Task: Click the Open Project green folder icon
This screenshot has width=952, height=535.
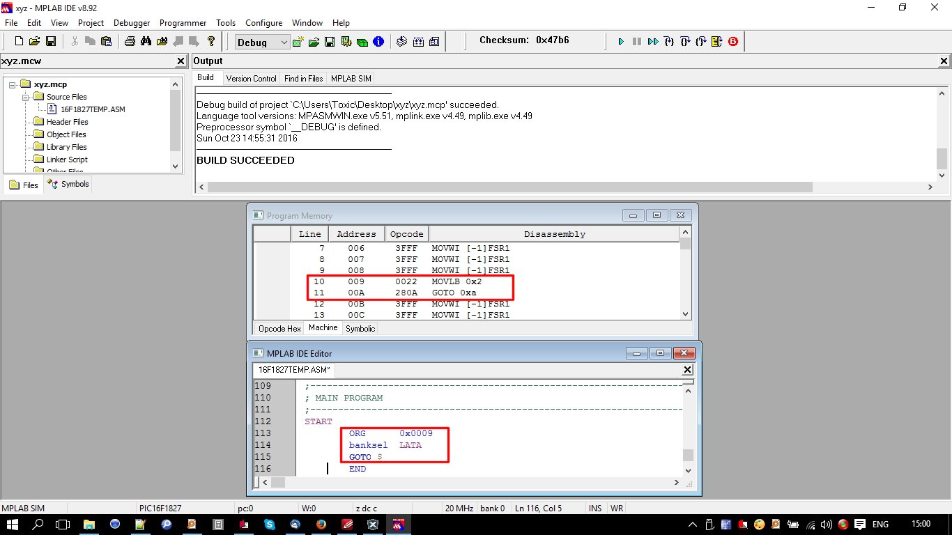Action: (314, 42)
